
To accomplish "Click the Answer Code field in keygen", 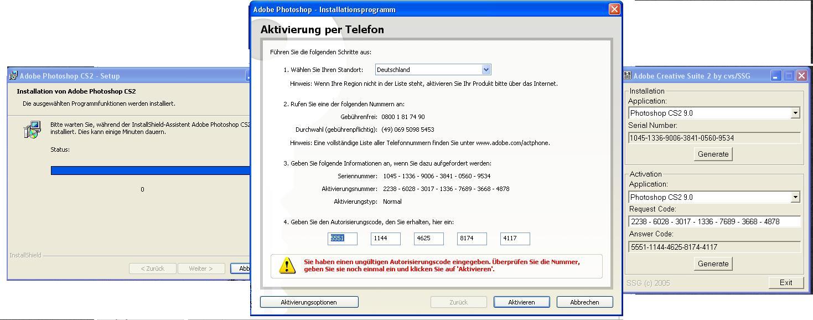I will 714,247.
